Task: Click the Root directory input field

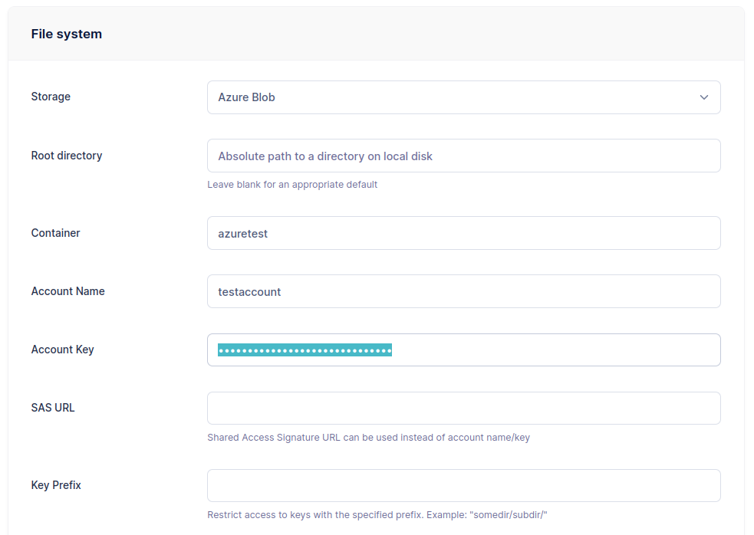Action: (x=463, y=156)
